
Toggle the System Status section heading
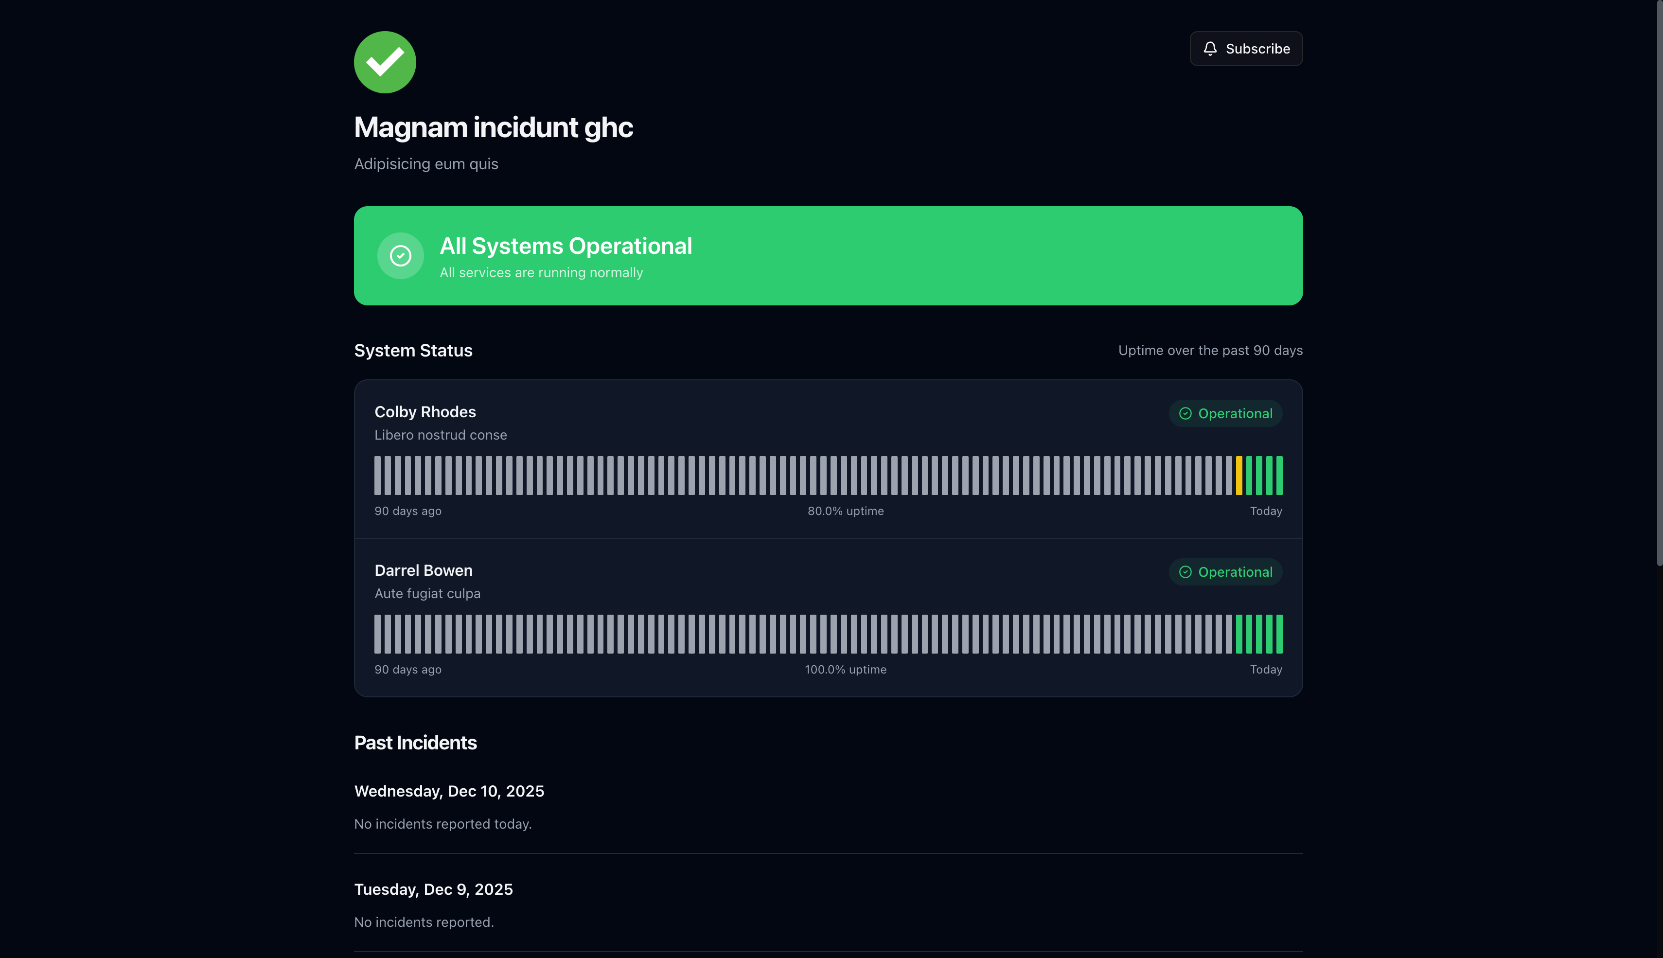(413, 350)
